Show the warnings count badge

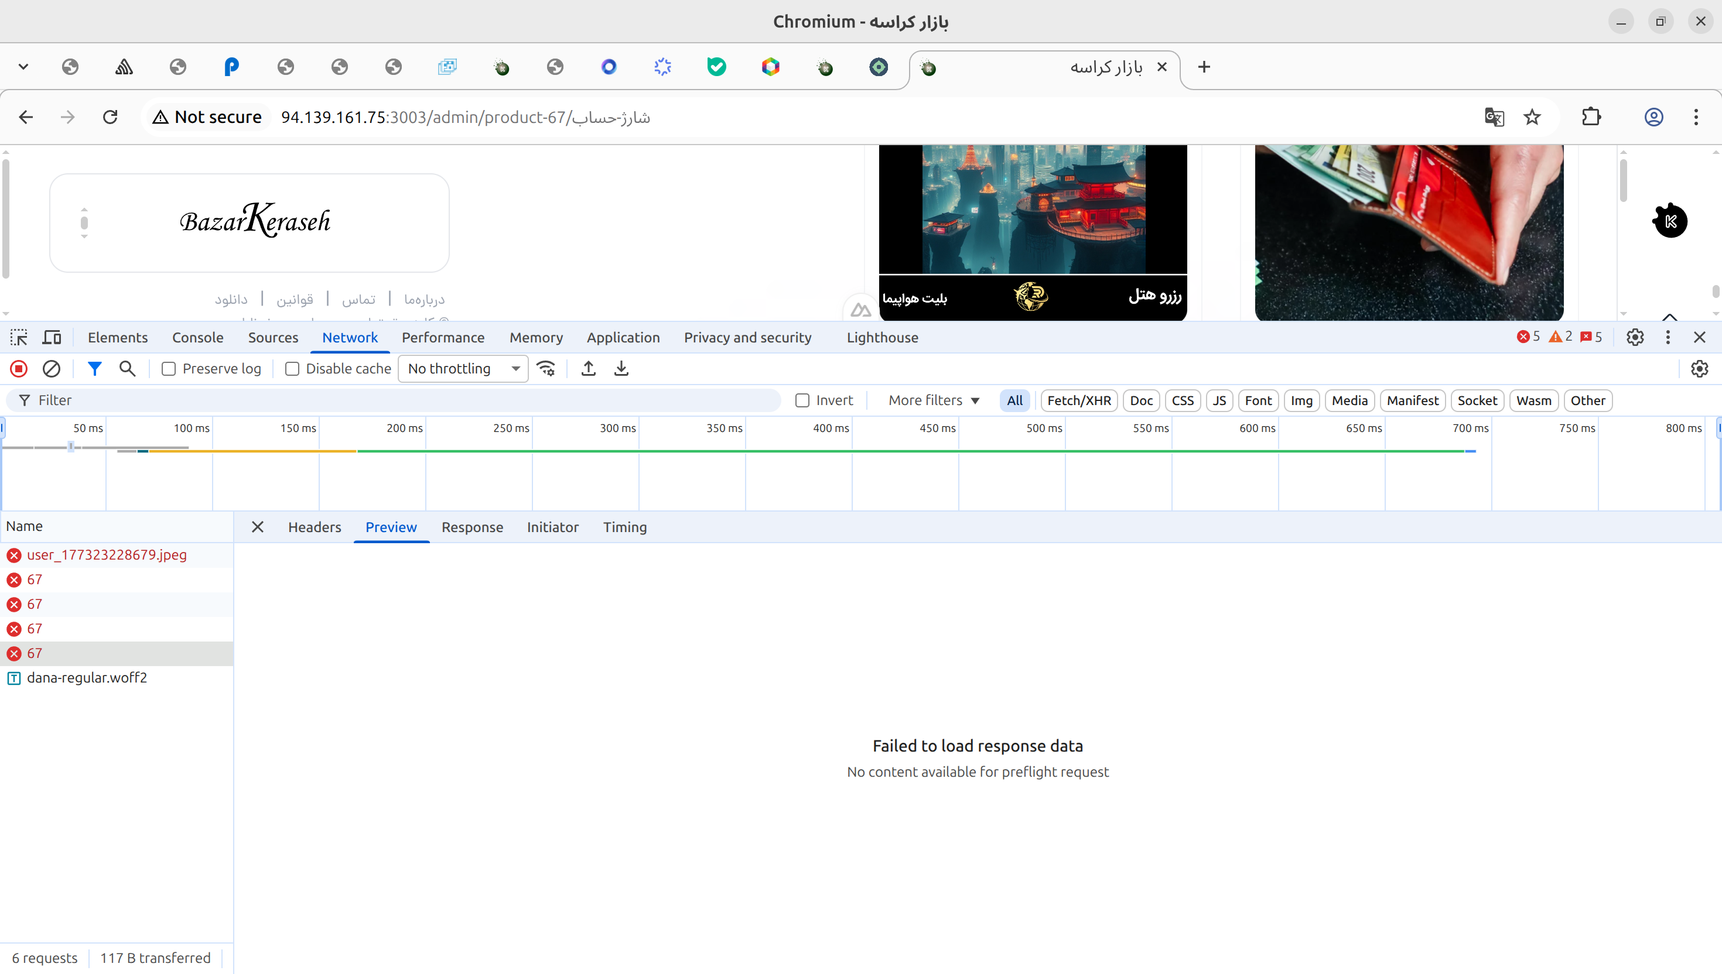point(1561,337)
